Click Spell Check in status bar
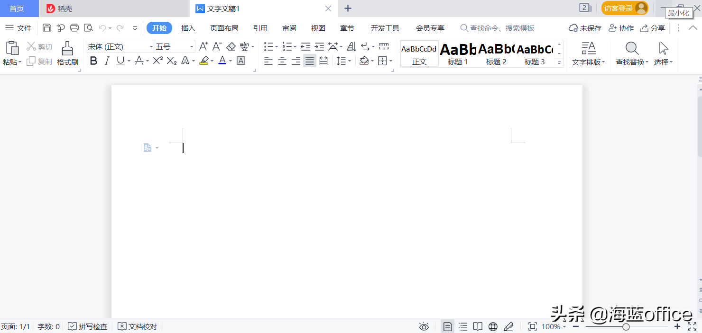Viewport: 702px width, 333px height. (88, 326)
